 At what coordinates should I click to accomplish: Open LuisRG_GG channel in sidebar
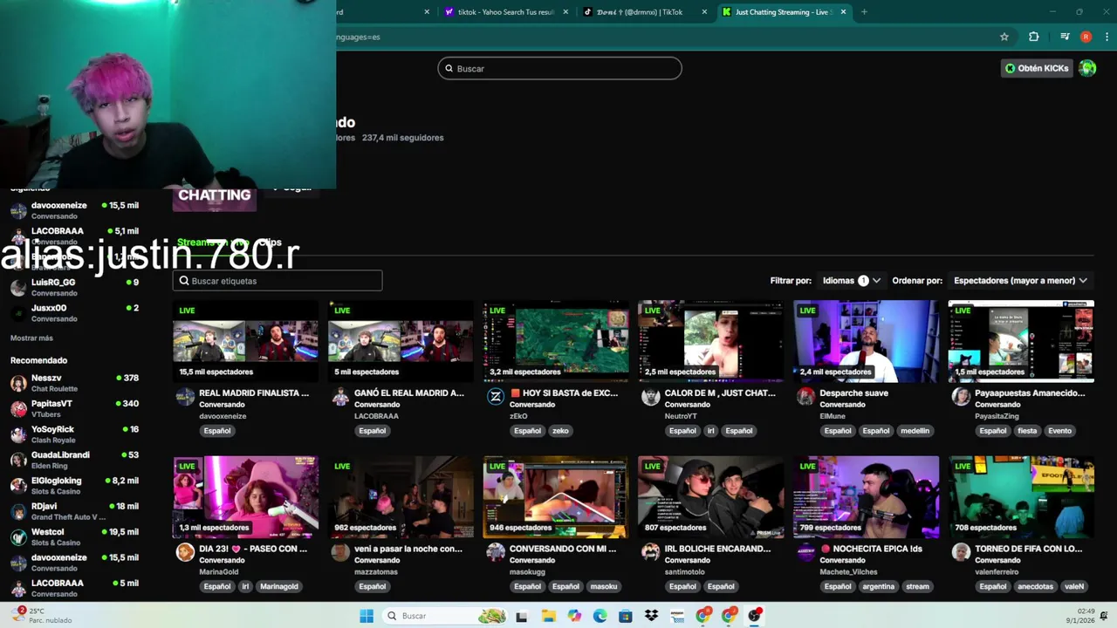tap(74, 287)
